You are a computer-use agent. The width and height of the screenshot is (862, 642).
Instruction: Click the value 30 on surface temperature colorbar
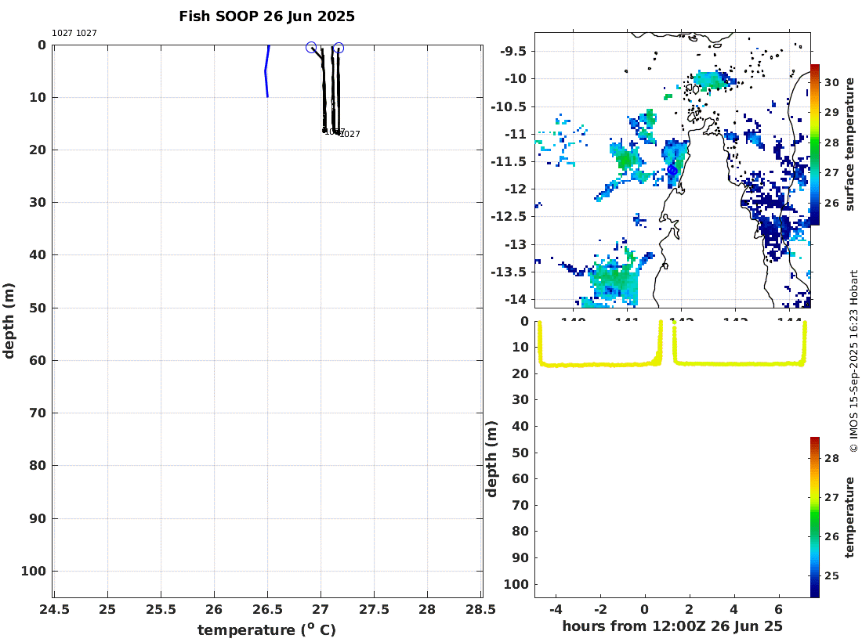(831, 82)
